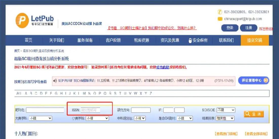The image size is (279, 139).
Task: Click the email envelope icon
Action: pyautogui.click(x=220, y=19)
